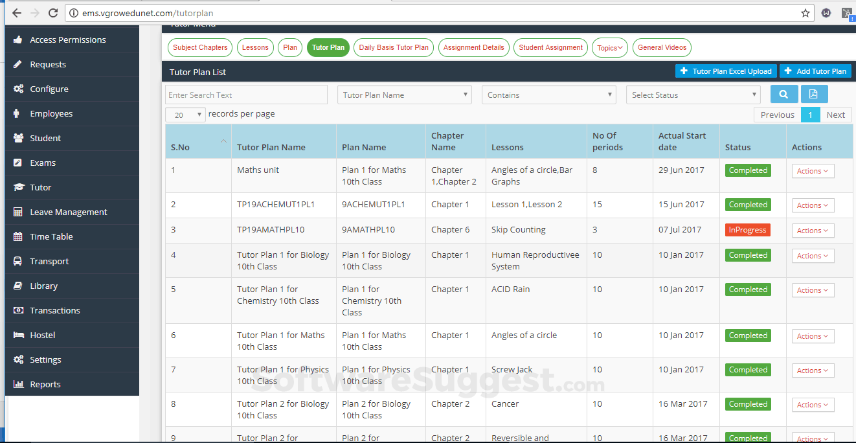This screenshot has width=856, height=443.
Task: Export the tutor plan list as PDF
Action: tap(815, 94)
